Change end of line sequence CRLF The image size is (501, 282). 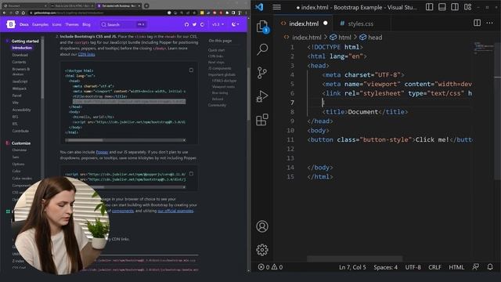click(434, 267)
